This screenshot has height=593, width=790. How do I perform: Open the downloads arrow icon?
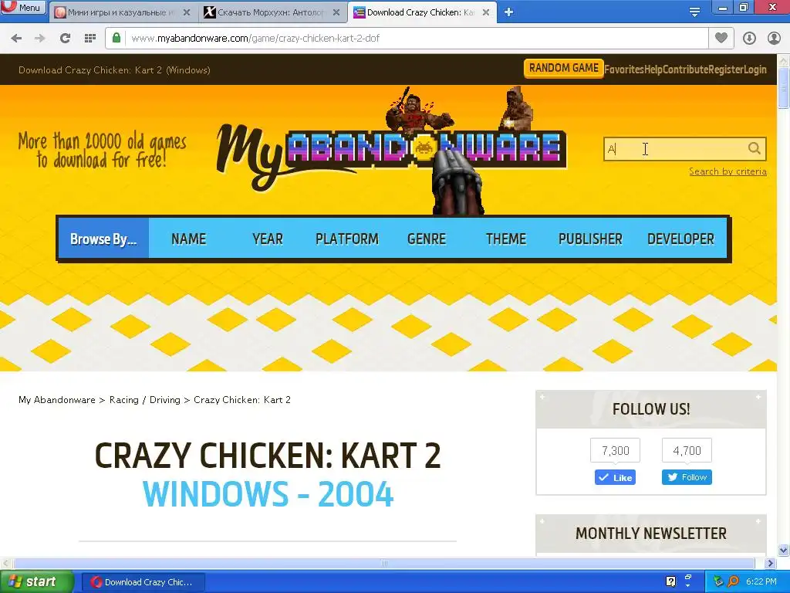click(x=749, y=39)
